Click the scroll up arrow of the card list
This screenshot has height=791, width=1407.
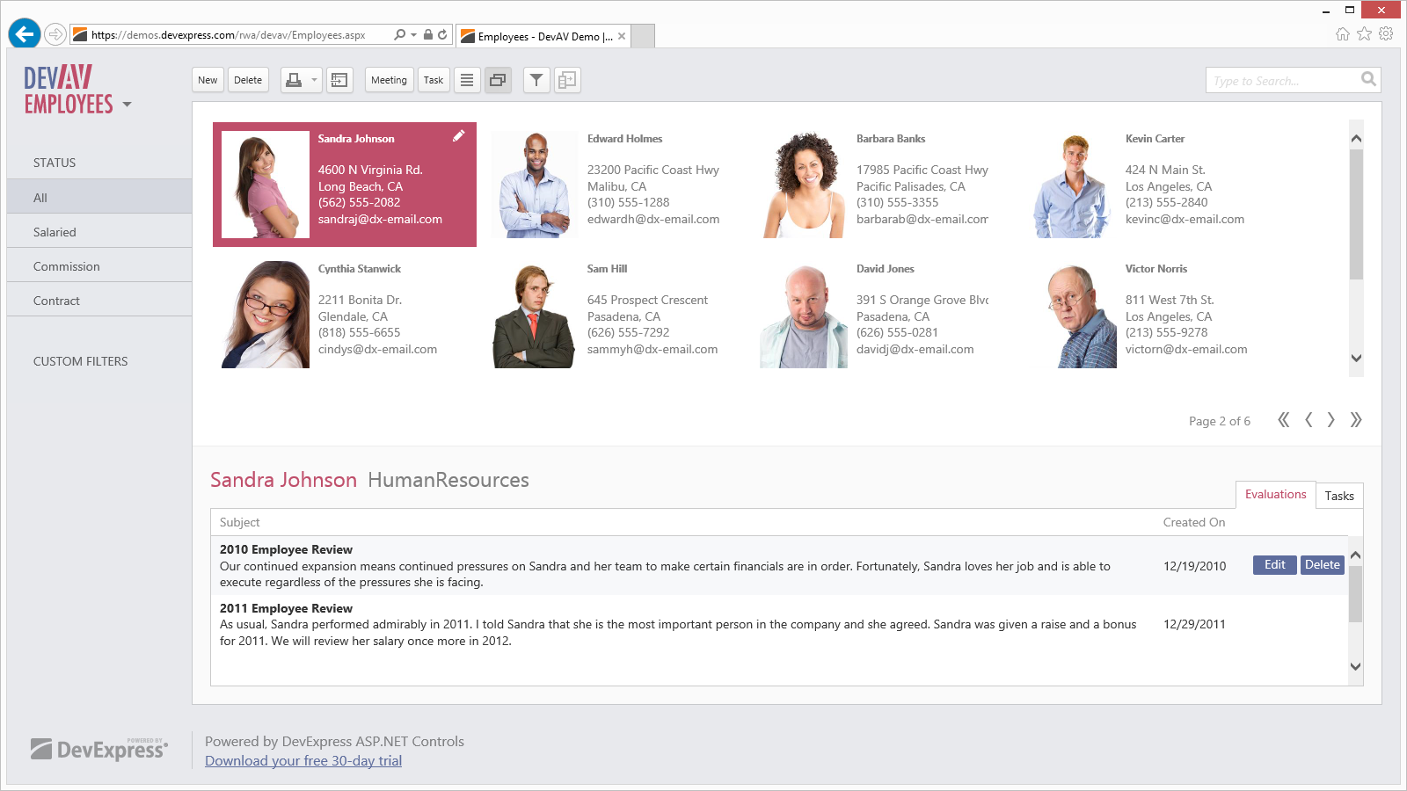(x=1356, y=139)
